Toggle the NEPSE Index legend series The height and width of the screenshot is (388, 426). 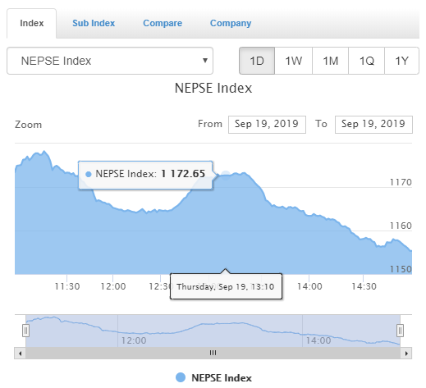coord(213,378)
